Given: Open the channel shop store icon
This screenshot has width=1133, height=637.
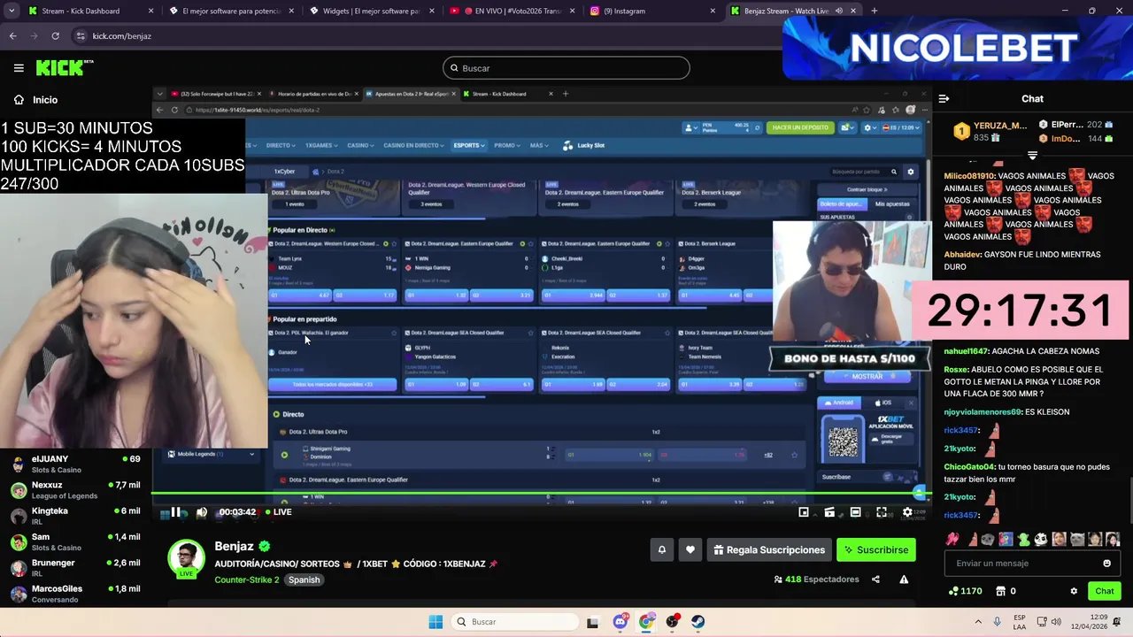Looking at the screenshot, I should (1000, 591).
